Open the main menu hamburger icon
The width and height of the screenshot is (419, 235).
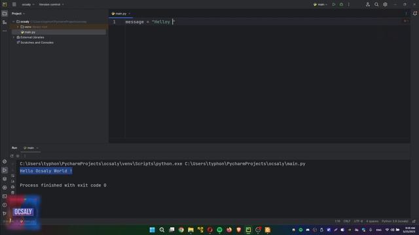coord(14,5)
